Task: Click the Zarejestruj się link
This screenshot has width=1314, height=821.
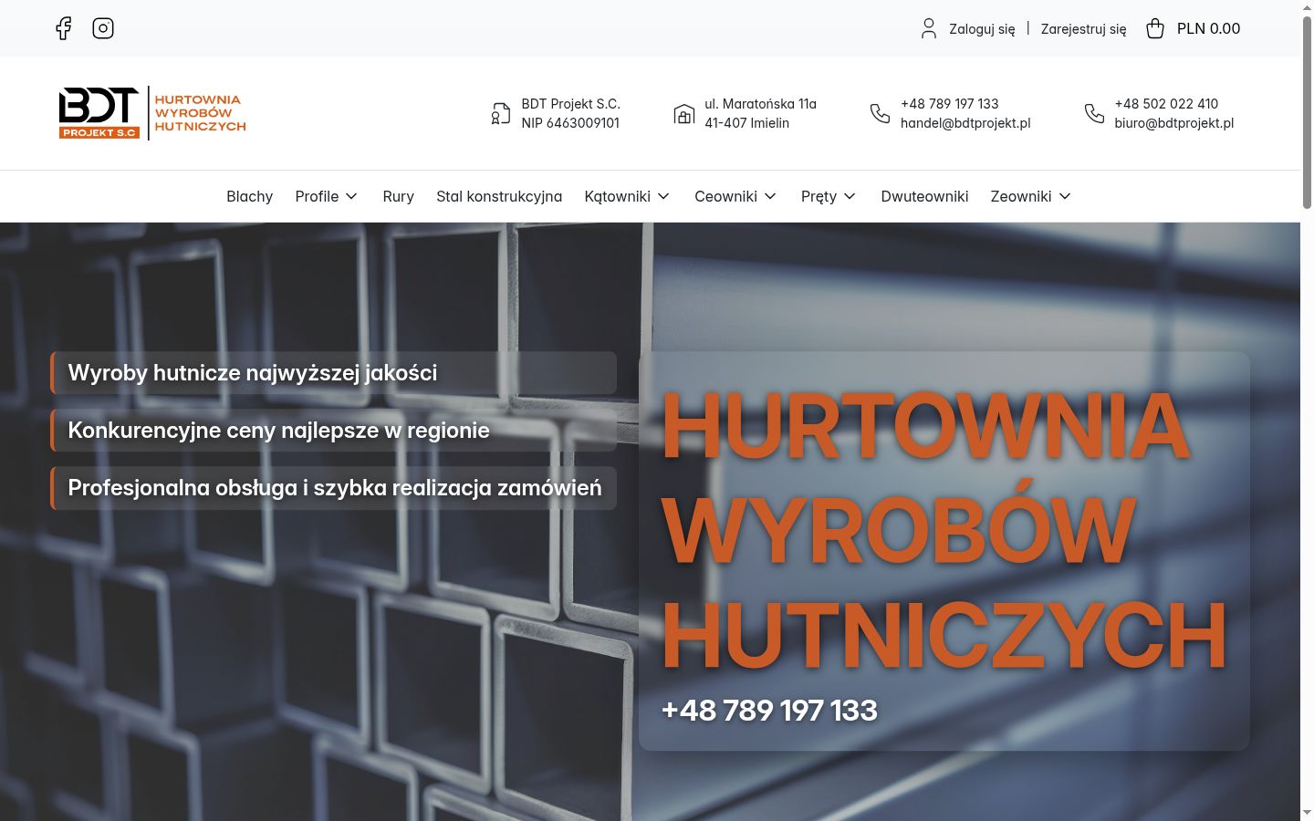Action: pos(1083,29)
